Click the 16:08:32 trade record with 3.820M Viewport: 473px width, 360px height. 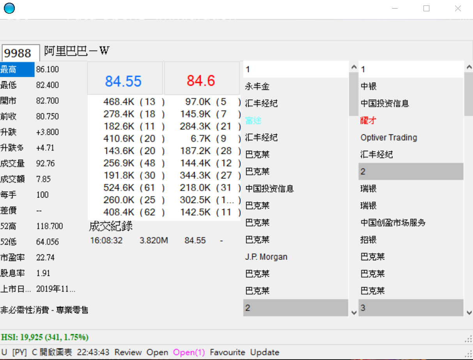pos(157,240)
